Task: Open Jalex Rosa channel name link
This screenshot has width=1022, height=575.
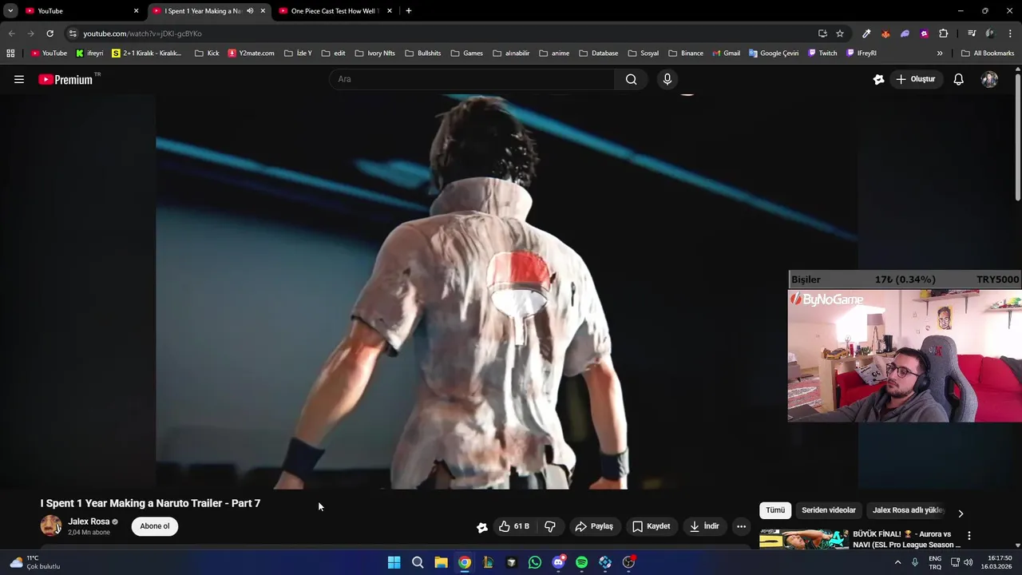Action: 89,521
